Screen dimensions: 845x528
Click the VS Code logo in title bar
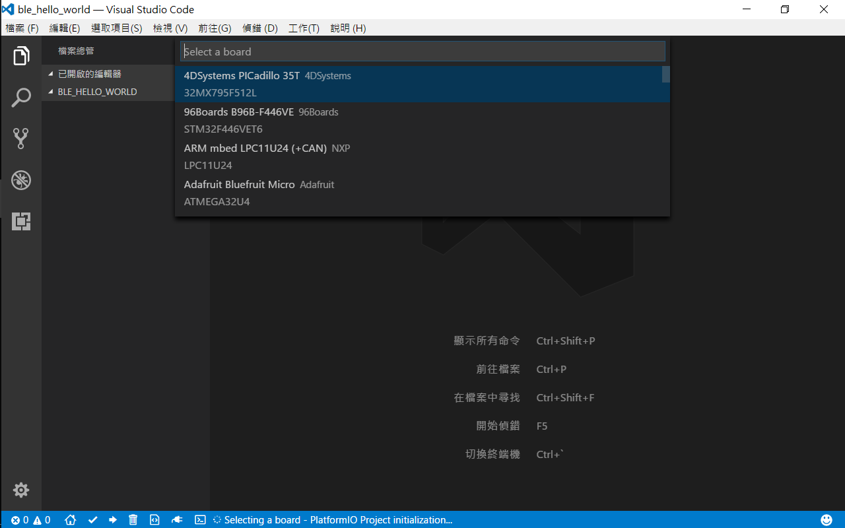tap(9, 9)
